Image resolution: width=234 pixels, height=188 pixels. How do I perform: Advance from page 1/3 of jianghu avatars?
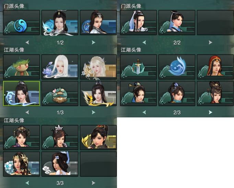[93, 112]
